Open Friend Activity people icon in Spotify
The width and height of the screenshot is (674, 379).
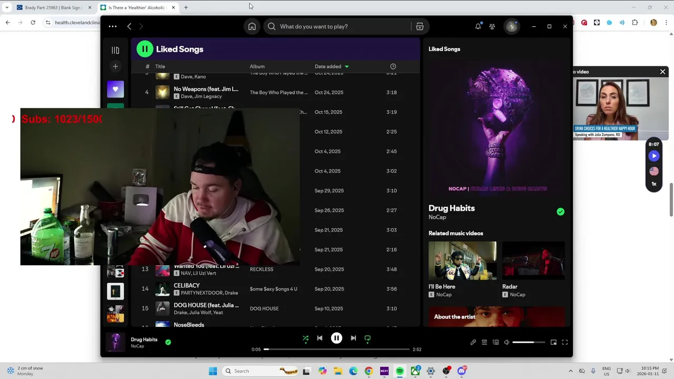(492, 26)
